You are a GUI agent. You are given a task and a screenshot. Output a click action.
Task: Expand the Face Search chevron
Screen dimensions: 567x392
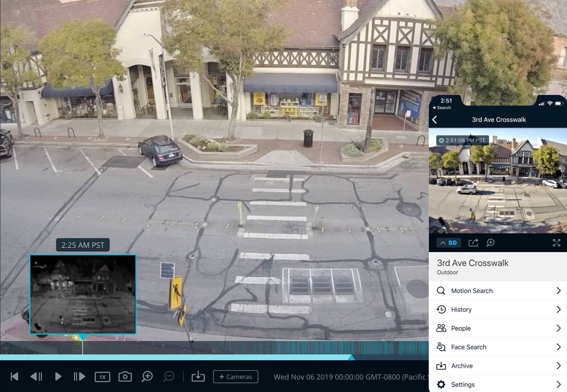558,347
